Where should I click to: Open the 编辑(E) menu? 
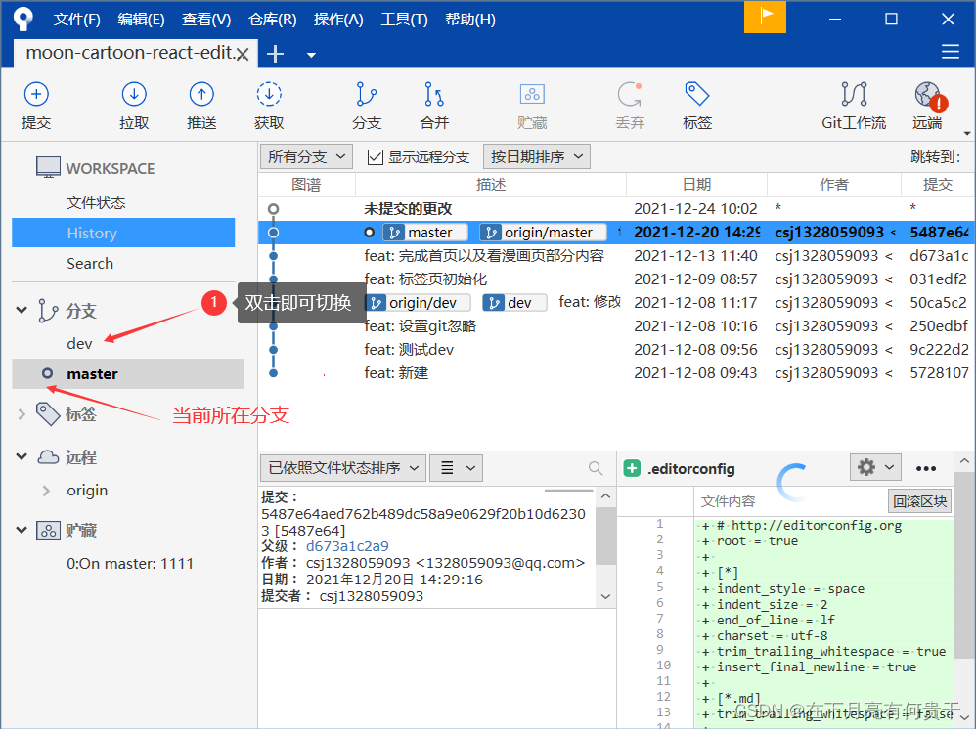coord(141,20)
